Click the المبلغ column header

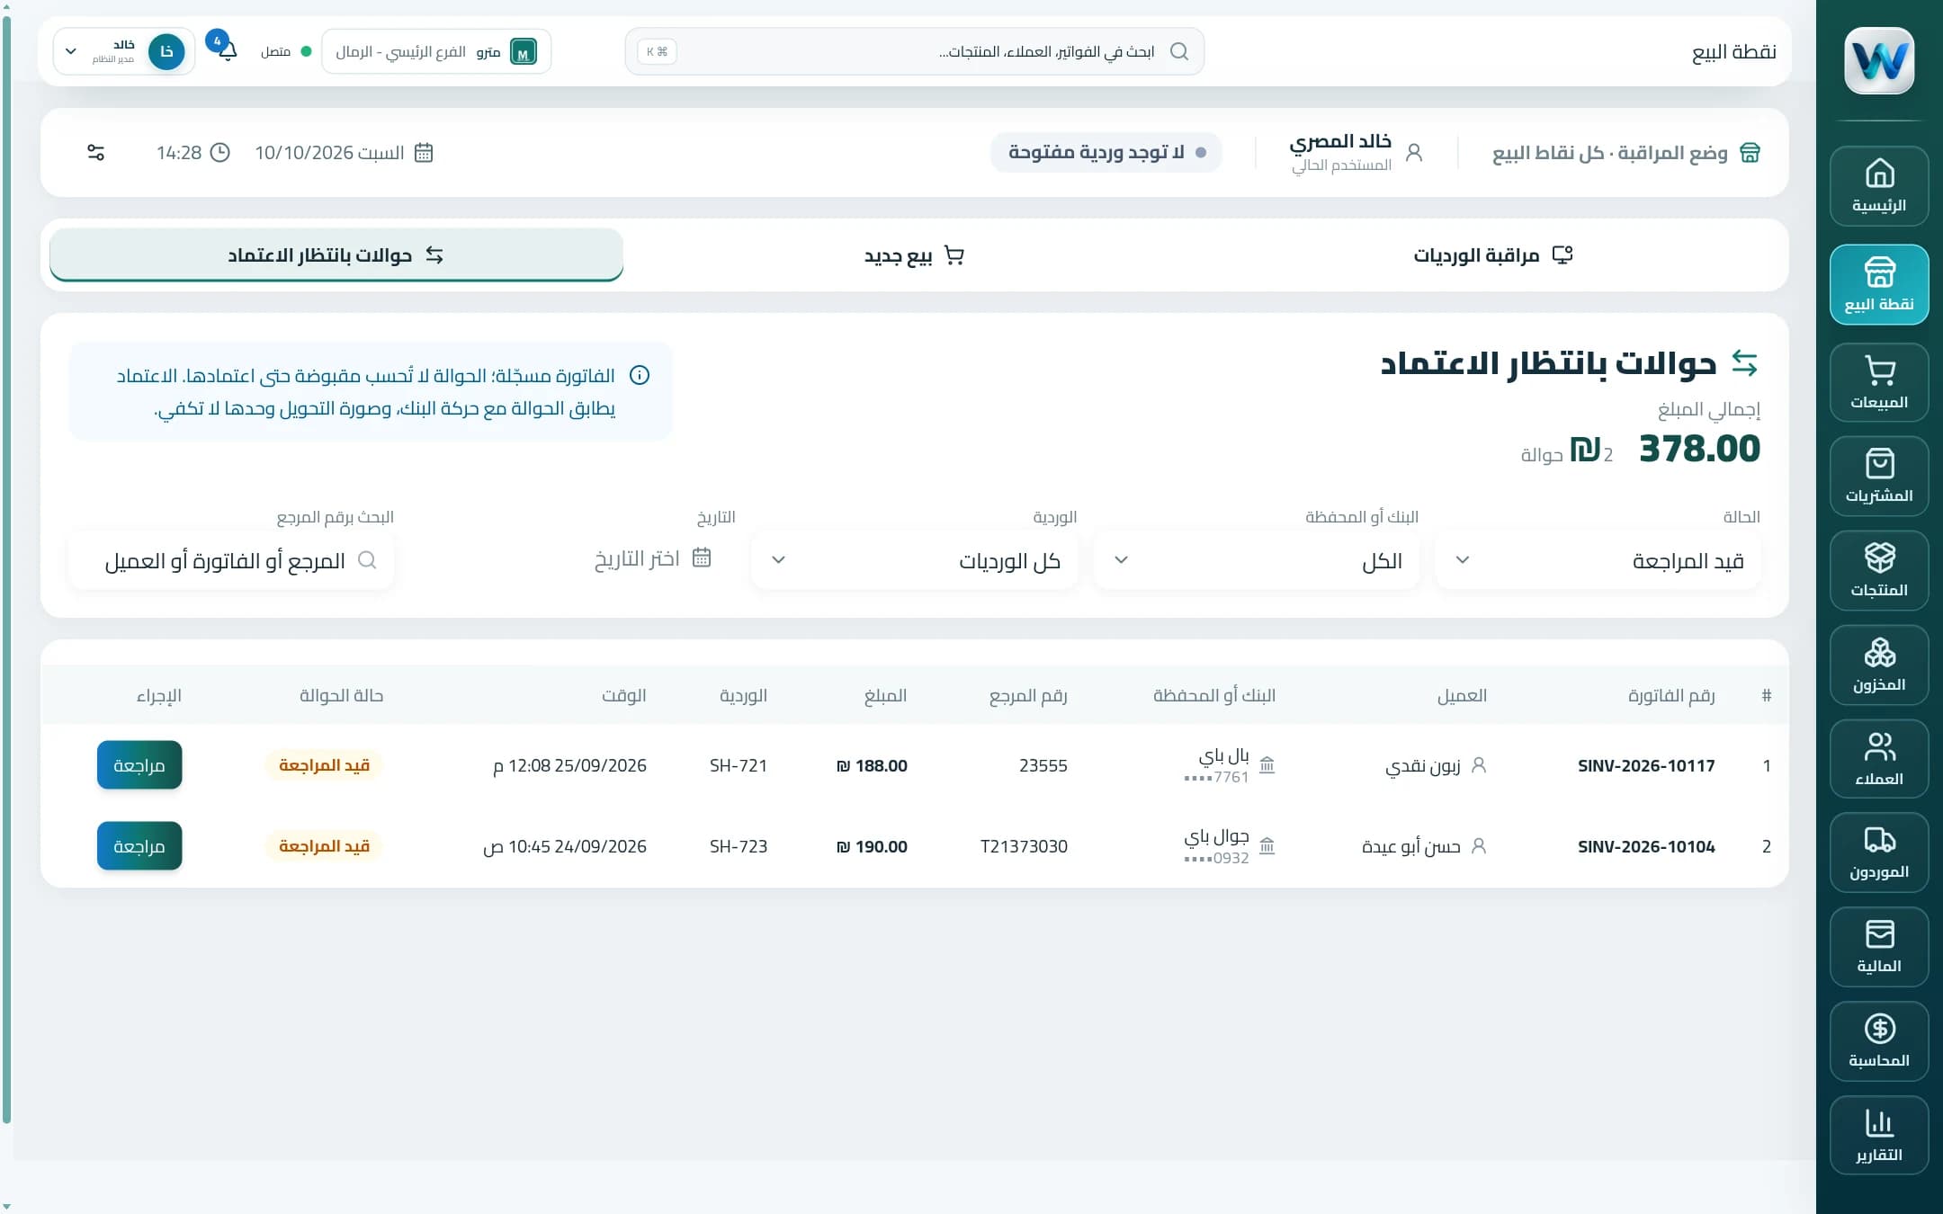pyautogui.click(x=885, y=695)
